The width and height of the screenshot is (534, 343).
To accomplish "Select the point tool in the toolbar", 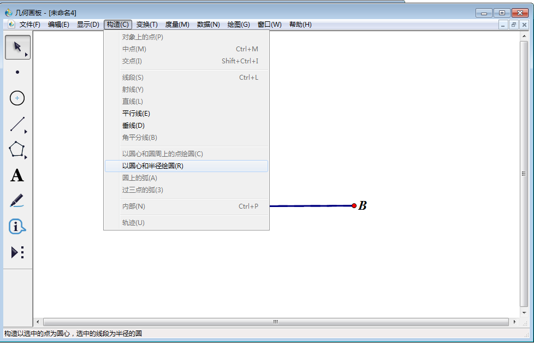I will tap(17, 72).
